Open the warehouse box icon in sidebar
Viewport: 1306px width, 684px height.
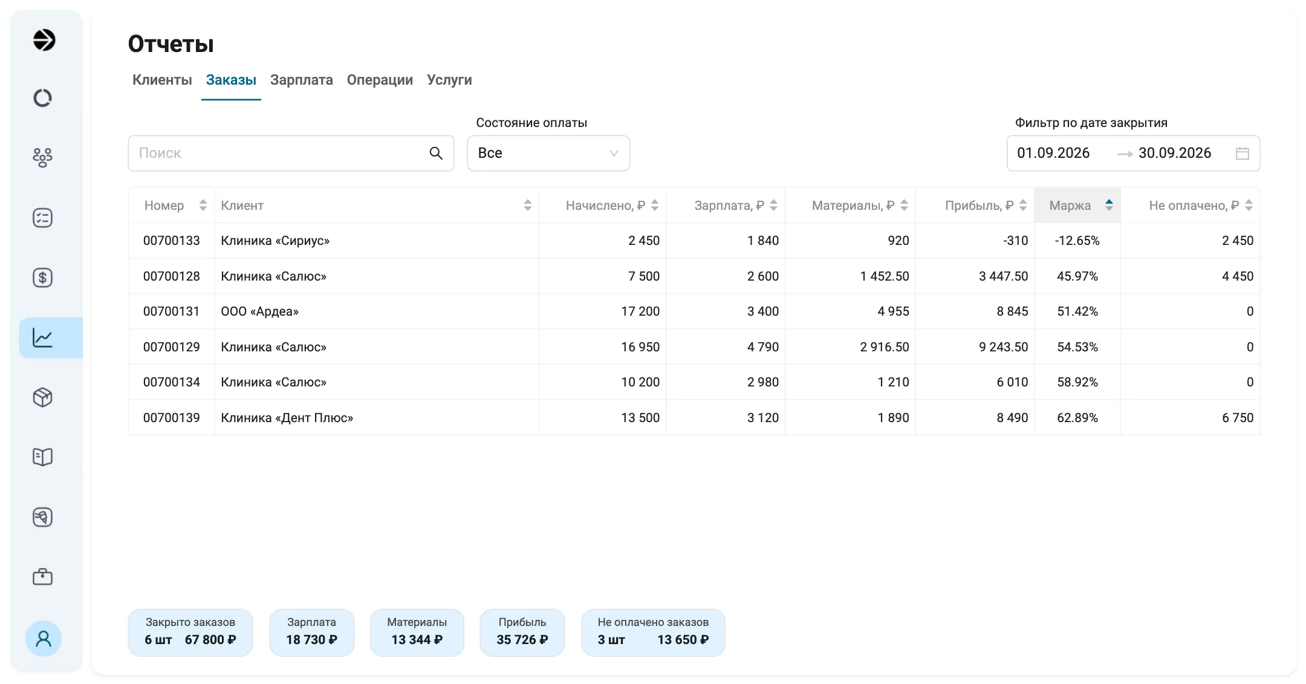[x=42, y=397]
